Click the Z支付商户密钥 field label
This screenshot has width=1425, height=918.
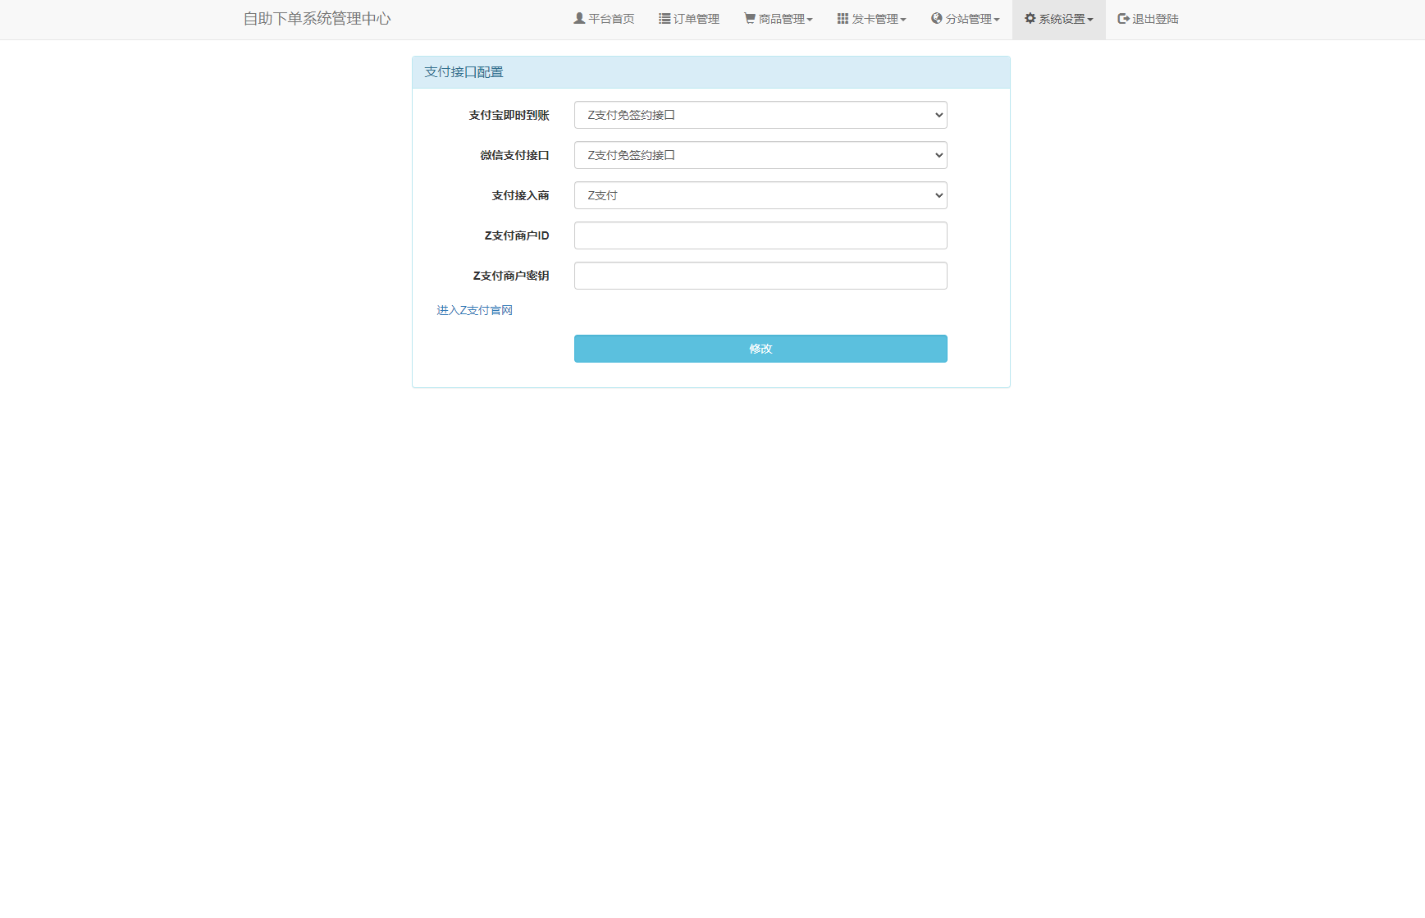point(511,276)
